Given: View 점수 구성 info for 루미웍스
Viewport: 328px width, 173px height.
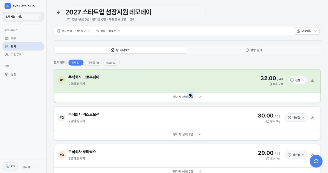Looking at the screenshot, I should click(273, 159).
